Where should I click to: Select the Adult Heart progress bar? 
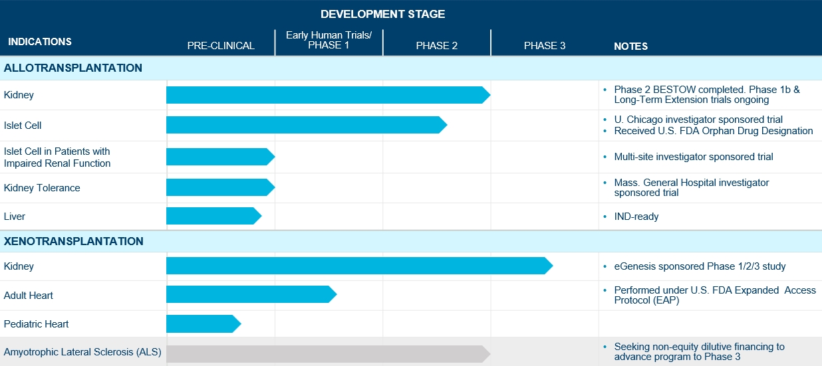251,294
